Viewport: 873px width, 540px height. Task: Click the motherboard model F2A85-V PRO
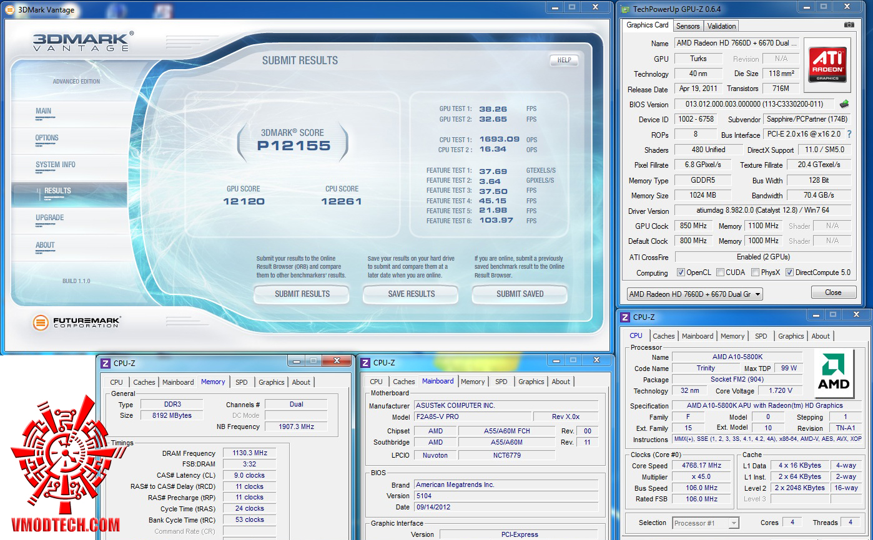[x=473, y=417]
